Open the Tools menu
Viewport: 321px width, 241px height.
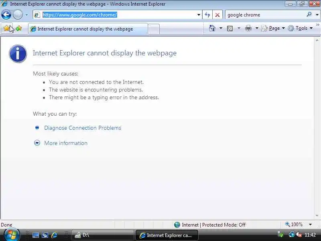click(300, 28)
